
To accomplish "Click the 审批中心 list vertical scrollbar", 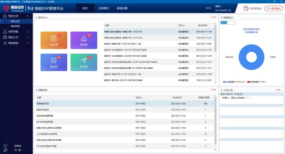I will [x=215, y=39].
